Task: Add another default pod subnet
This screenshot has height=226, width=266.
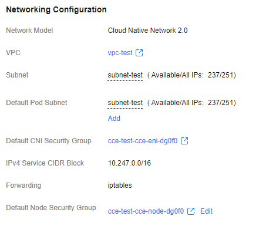Action: [x=114, y=119]
